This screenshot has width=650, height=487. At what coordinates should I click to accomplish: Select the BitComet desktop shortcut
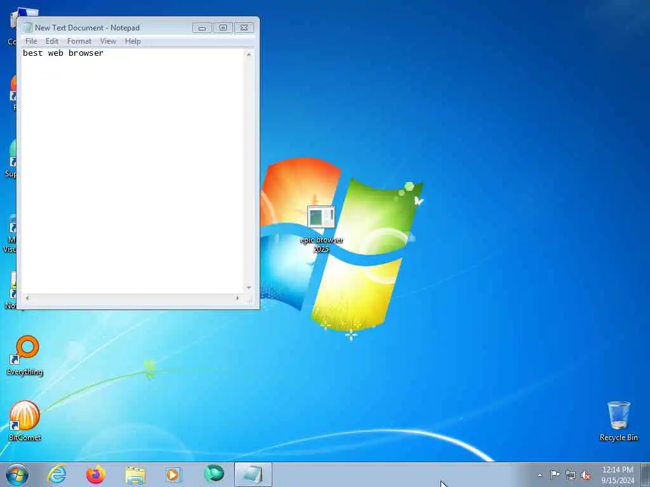(25, 421)
